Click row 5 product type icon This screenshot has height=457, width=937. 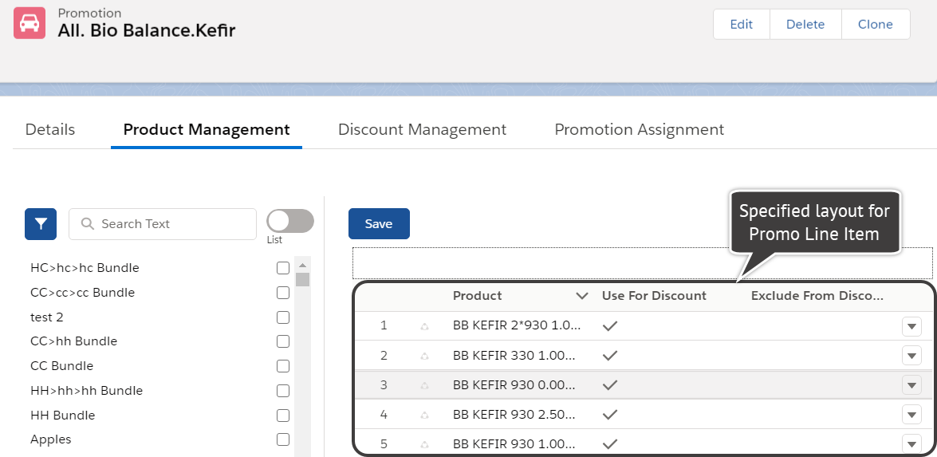click(425, 444)
